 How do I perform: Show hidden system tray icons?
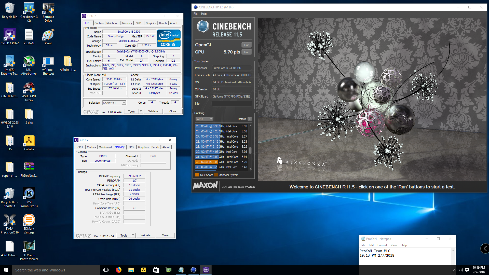(454, 270)
